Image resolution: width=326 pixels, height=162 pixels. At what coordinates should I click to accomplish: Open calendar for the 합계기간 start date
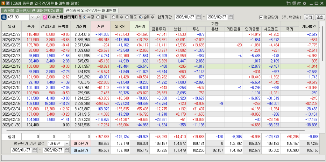[x=199, y=17]
